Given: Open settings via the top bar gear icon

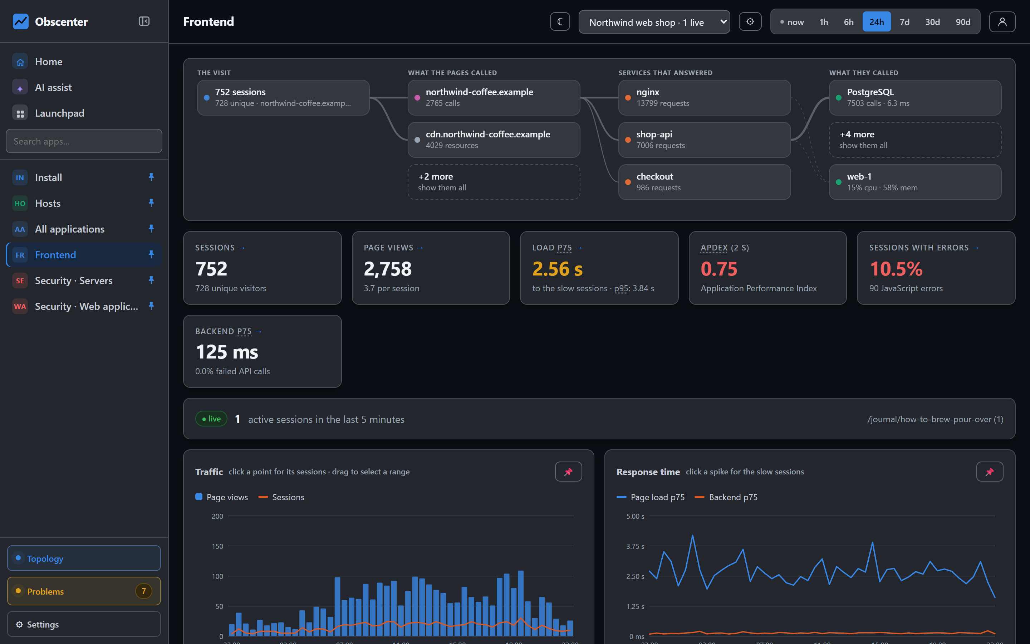Looking at the screenshot, I should pos(750,22).
